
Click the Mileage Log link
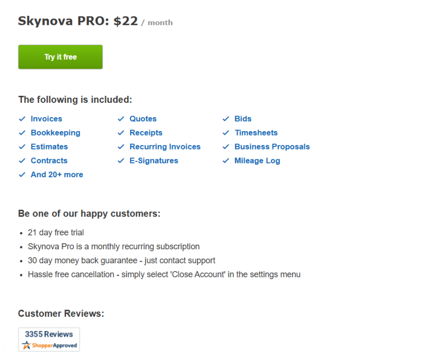(x=257, y=160)
